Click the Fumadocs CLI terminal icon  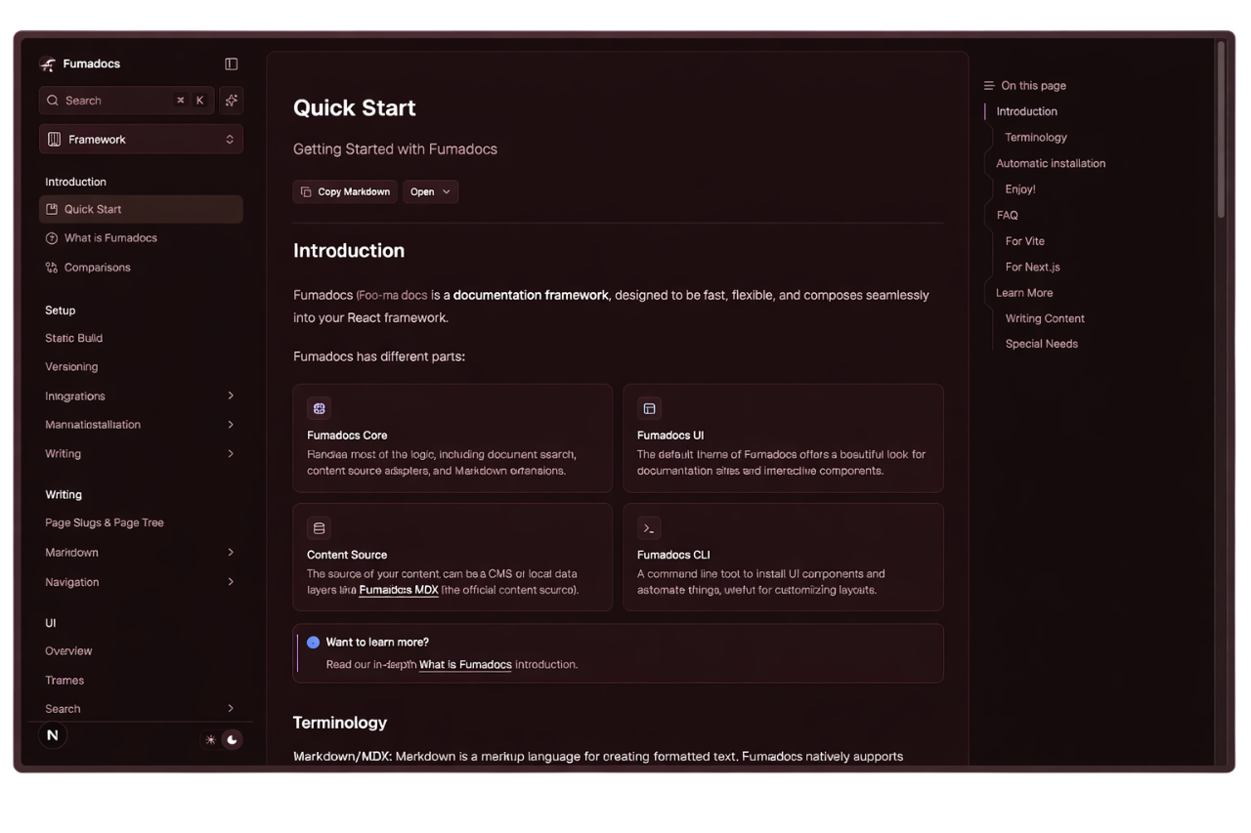point(649,528)
